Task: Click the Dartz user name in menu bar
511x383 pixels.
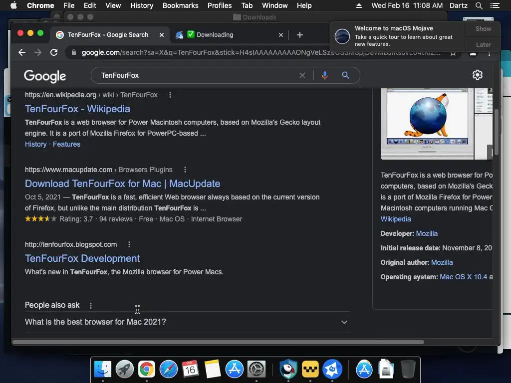Action: (459, 5)
